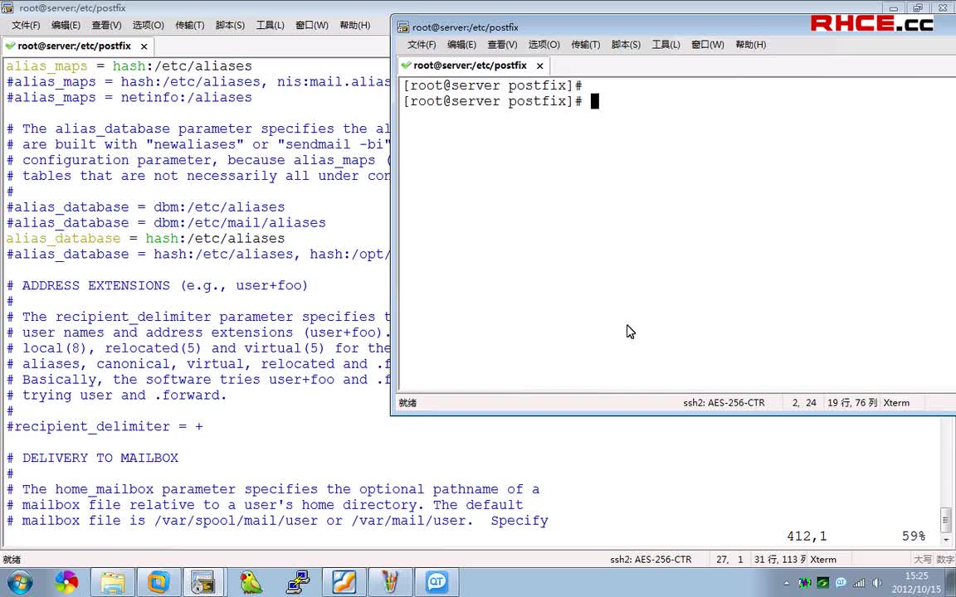The image size is (956, 597).
Task: Open 工具(L) menu in the front window
Action: tap(666, 45)
